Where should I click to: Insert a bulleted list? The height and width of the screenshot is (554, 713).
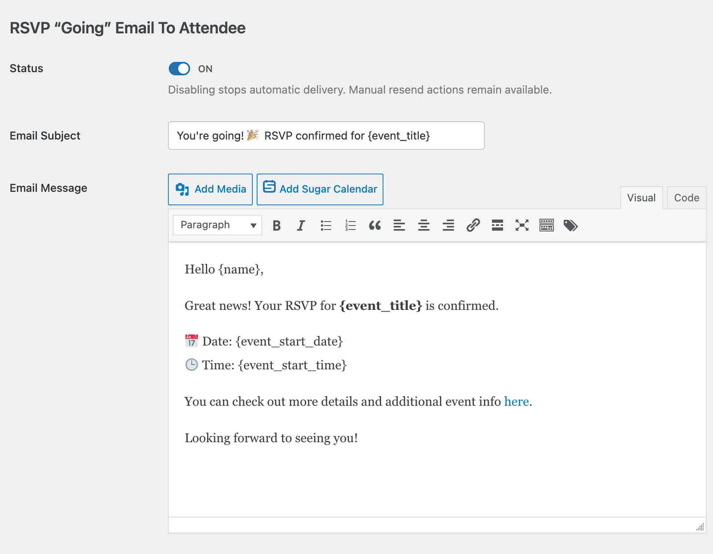pos(326,226)
